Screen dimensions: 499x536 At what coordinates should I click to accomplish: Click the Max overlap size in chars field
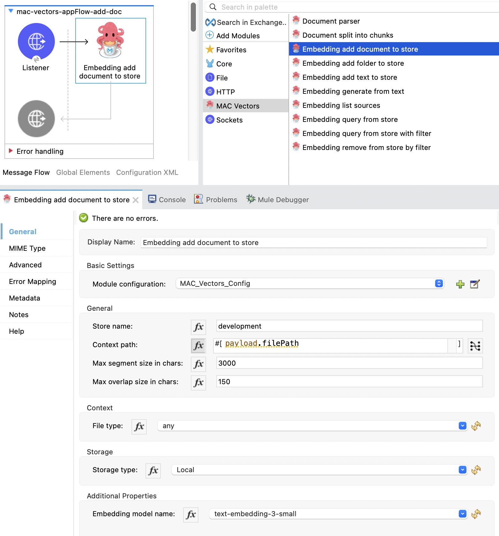pos(349,382)
